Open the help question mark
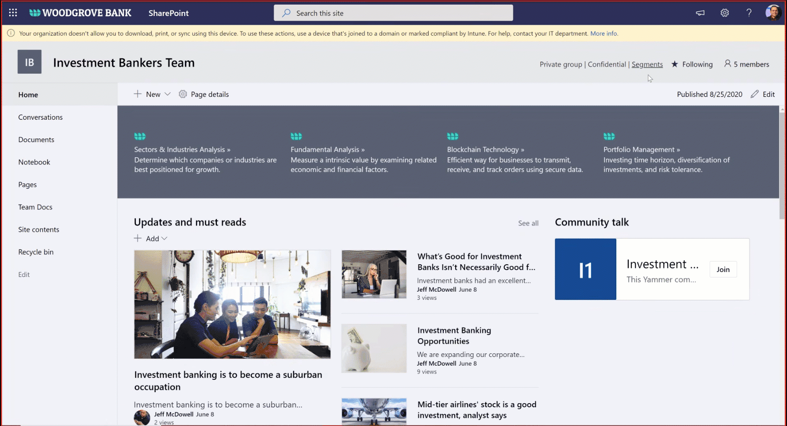This screenshot has height=426, width=787. pos(749,13)
